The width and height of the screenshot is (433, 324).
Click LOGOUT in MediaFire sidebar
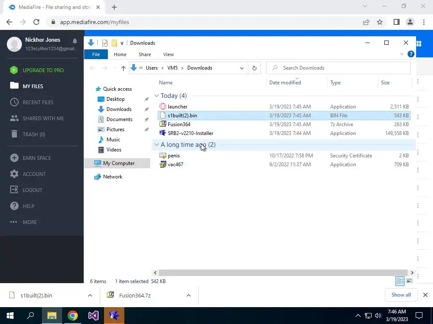32,190
